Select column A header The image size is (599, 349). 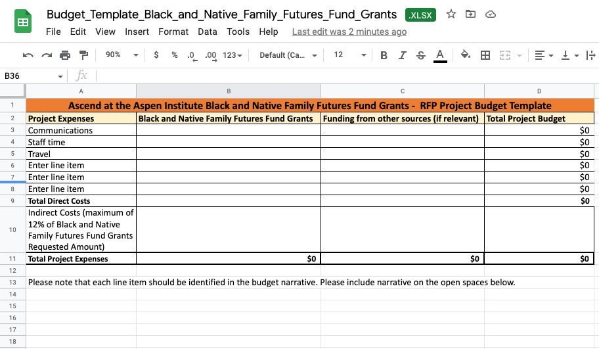click(81, 91)
